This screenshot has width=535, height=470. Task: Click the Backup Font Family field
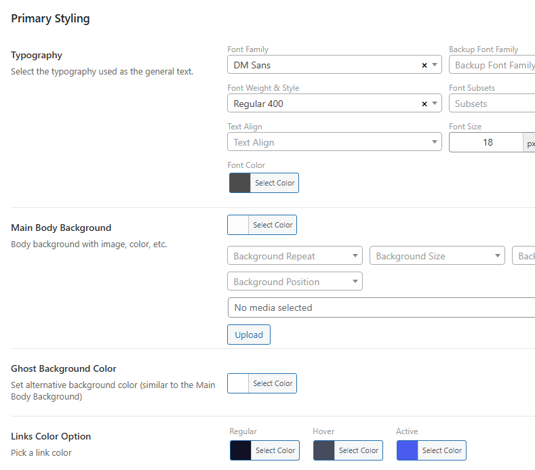[x=493, y=66]
